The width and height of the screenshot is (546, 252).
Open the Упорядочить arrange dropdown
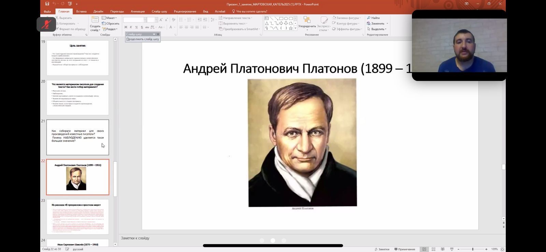pos(307,23)
